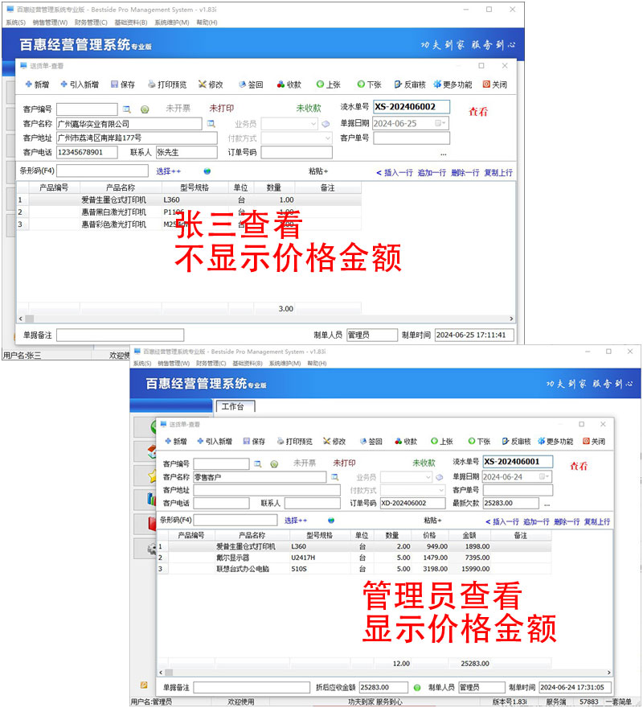This screenshot has height=708, width=643.
Task: Click 收款 in the lower window toolbar
Action: [x=406, y=441]
